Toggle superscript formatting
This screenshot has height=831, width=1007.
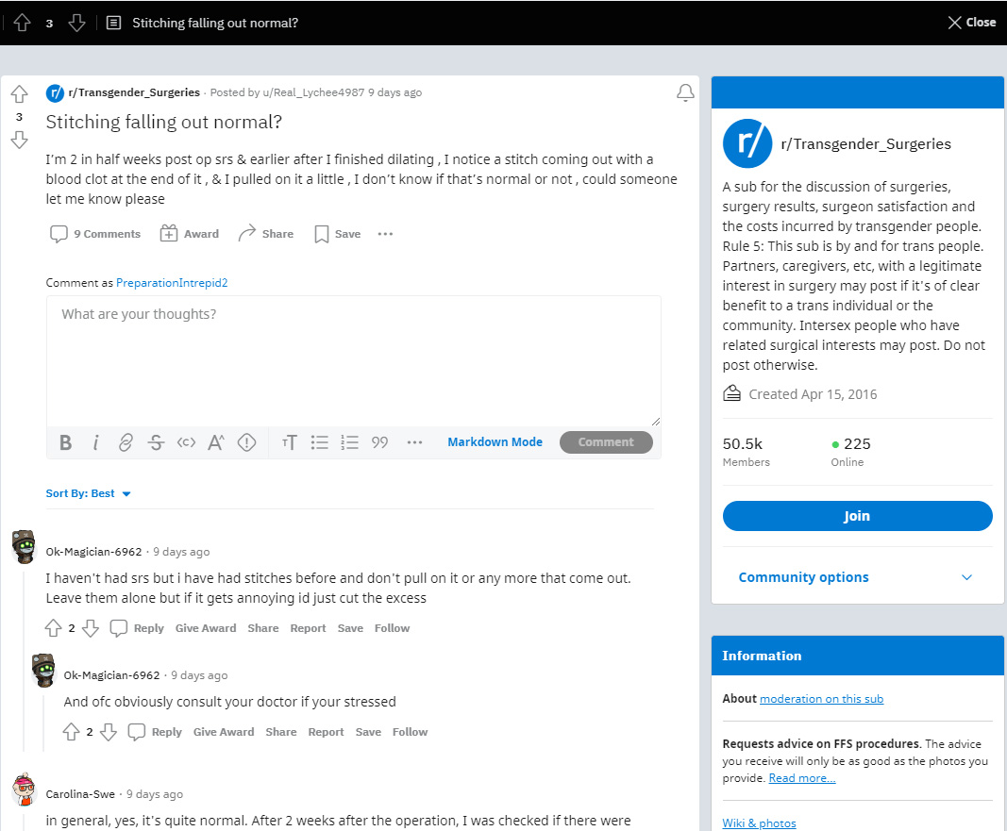(216, 442)
